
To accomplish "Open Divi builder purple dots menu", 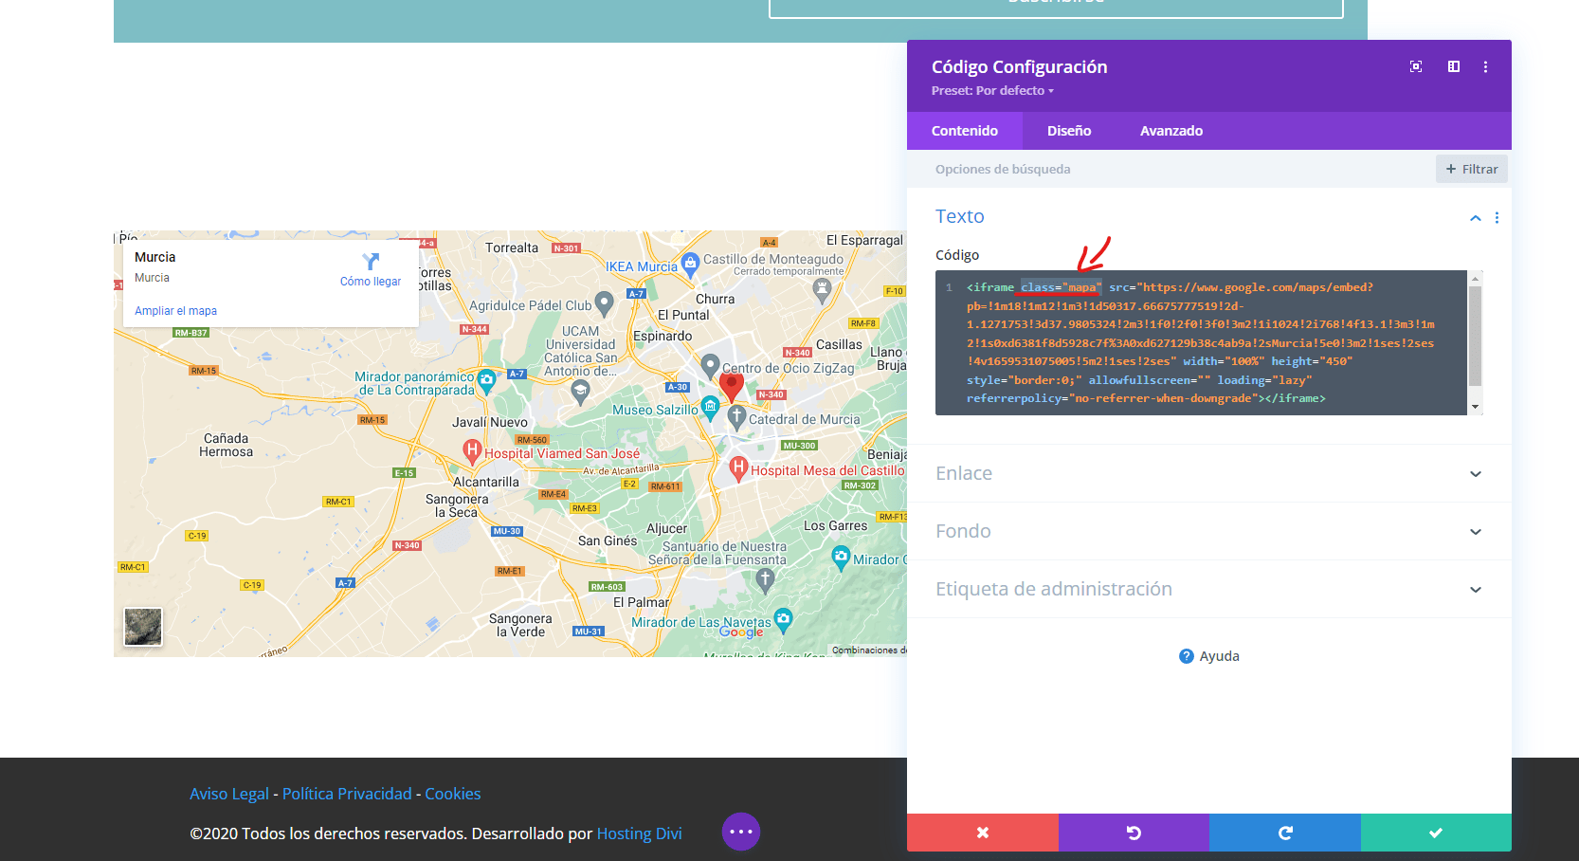I will [x=741, y=832].
